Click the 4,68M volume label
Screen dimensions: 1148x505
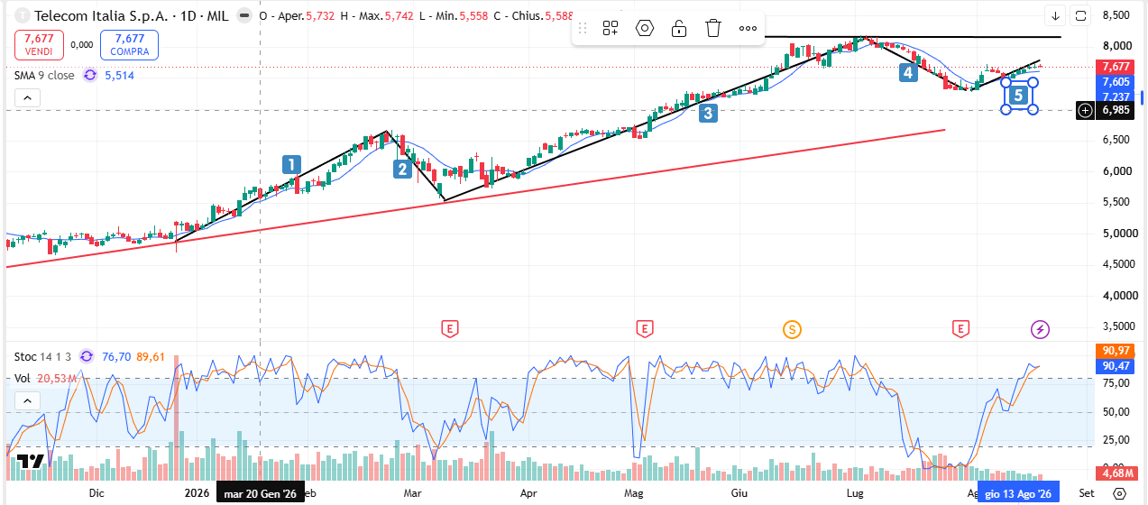(1116, 473)
